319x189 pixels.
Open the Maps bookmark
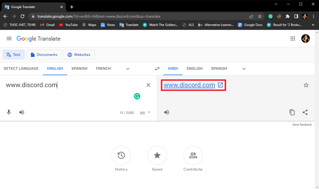tap(89, 25)
